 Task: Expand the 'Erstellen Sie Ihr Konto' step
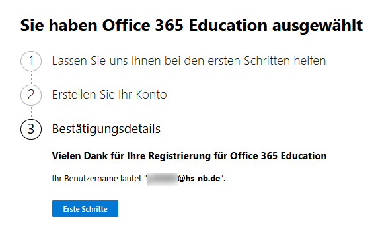coord(109,95)
